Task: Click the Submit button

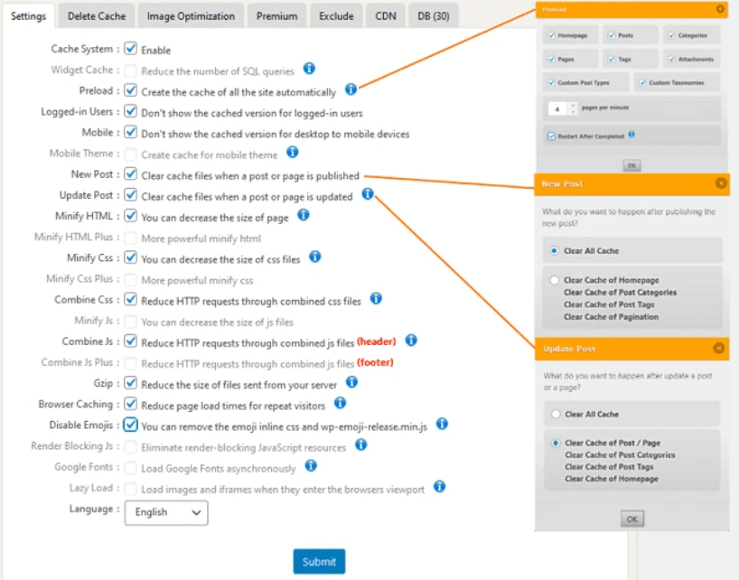Action: coord(319,561)
